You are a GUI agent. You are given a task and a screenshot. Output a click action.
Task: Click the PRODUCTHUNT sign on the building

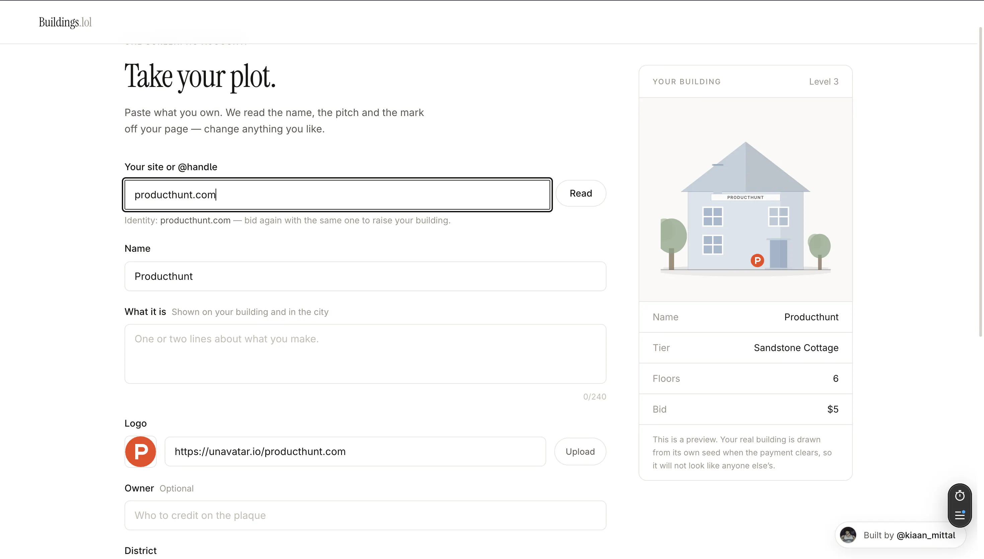click(745, 197)
